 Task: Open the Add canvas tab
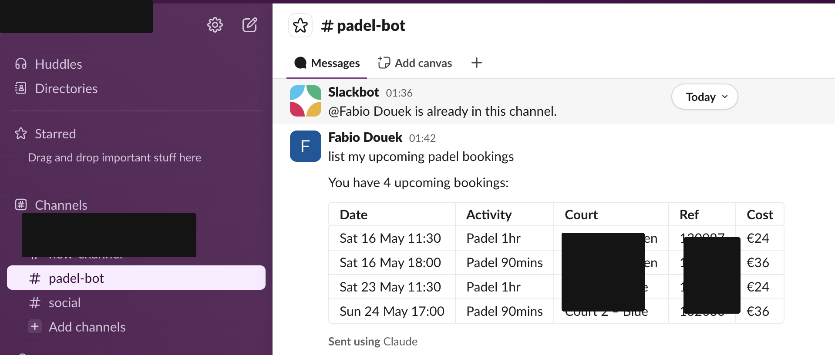coord(415,63)
